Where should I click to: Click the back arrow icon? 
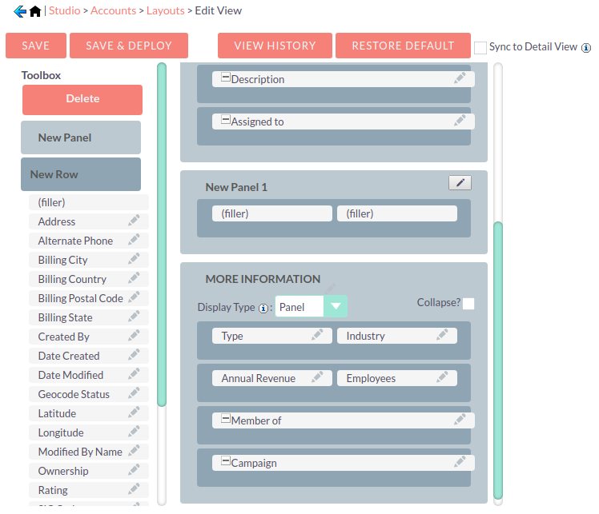point(20,11)
